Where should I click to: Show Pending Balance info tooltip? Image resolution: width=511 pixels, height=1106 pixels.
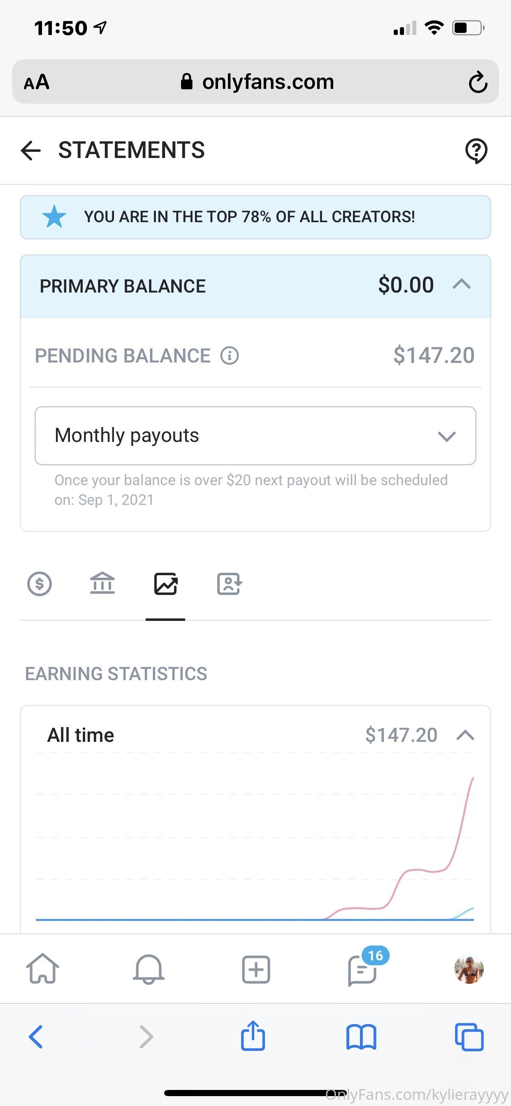tap(229, 355)
